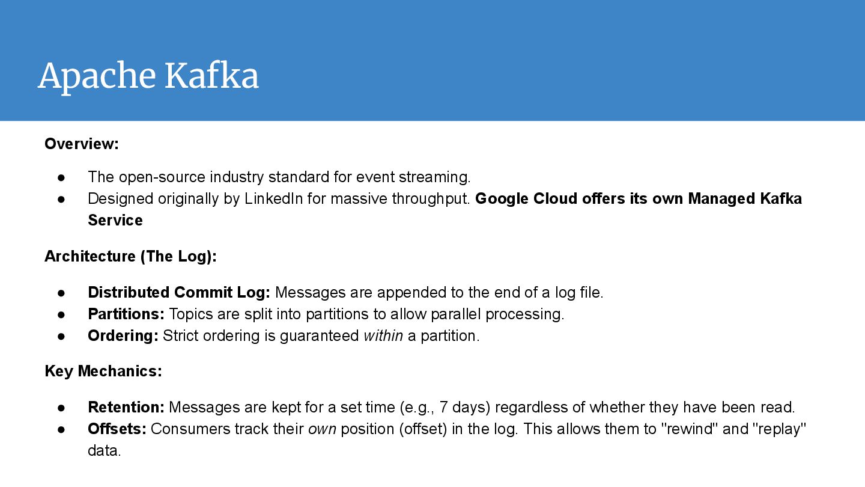Viewport: 865px width, 487px height.
Task: Click the bold "Ordering:" label
Action: [x=123, y=335]
